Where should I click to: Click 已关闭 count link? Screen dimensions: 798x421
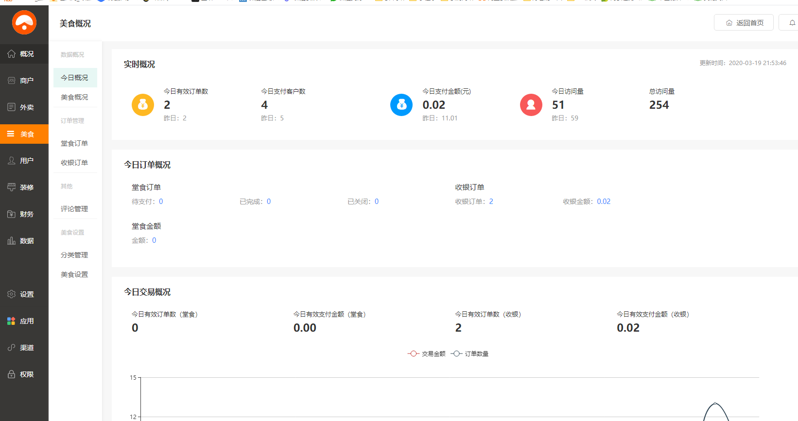[377, 202]
